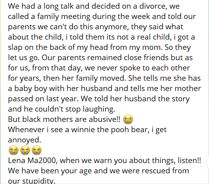Click the word "laughing." in the message
This screenshot has height=184, width=209.
click(99, 109)
